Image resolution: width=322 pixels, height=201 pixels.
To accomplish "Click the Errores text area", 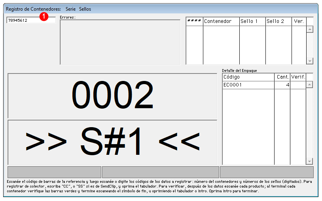I will tap(120, 42).
